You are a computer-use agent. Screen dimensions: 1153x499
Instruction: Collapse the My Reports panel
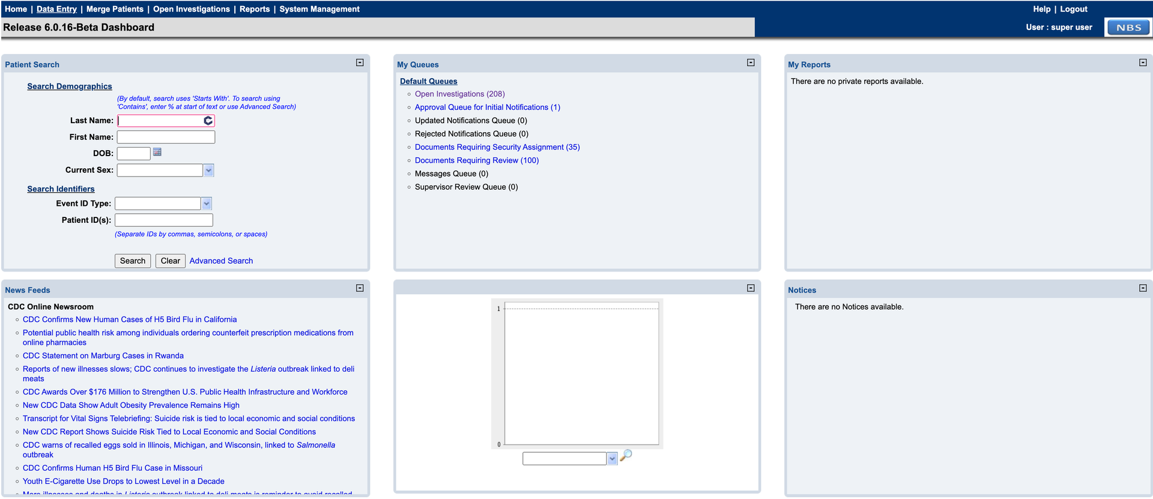coord(1143,62)
